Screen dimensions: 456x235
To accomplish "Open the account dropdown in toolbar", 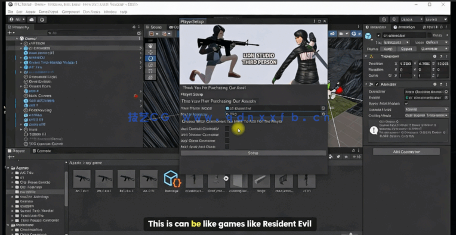I will pos(17,20).
